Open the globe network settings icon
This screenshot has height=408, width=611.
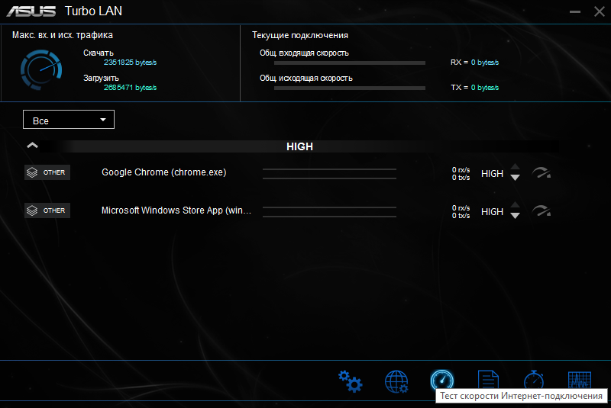click(396, 381)
